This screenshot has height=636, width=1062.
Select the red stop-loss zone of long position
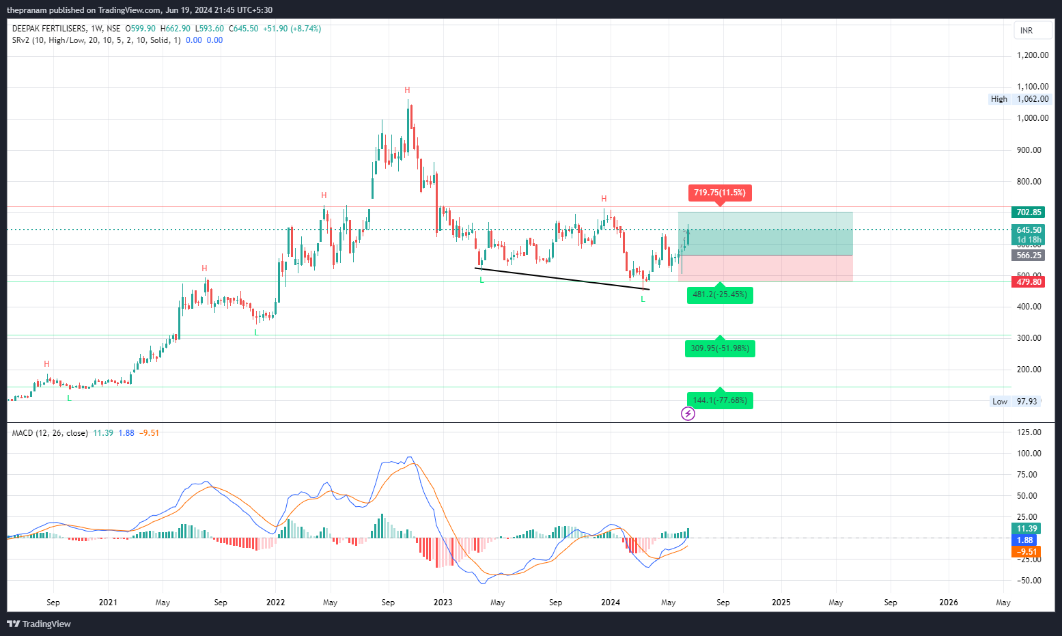[x=766, y=268]
